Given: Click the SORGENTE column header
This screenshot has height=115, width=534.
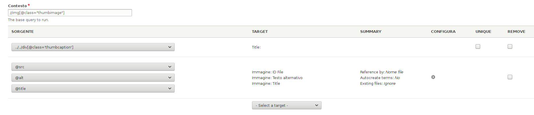Looking at the screenshot, I should click(23, 32).
